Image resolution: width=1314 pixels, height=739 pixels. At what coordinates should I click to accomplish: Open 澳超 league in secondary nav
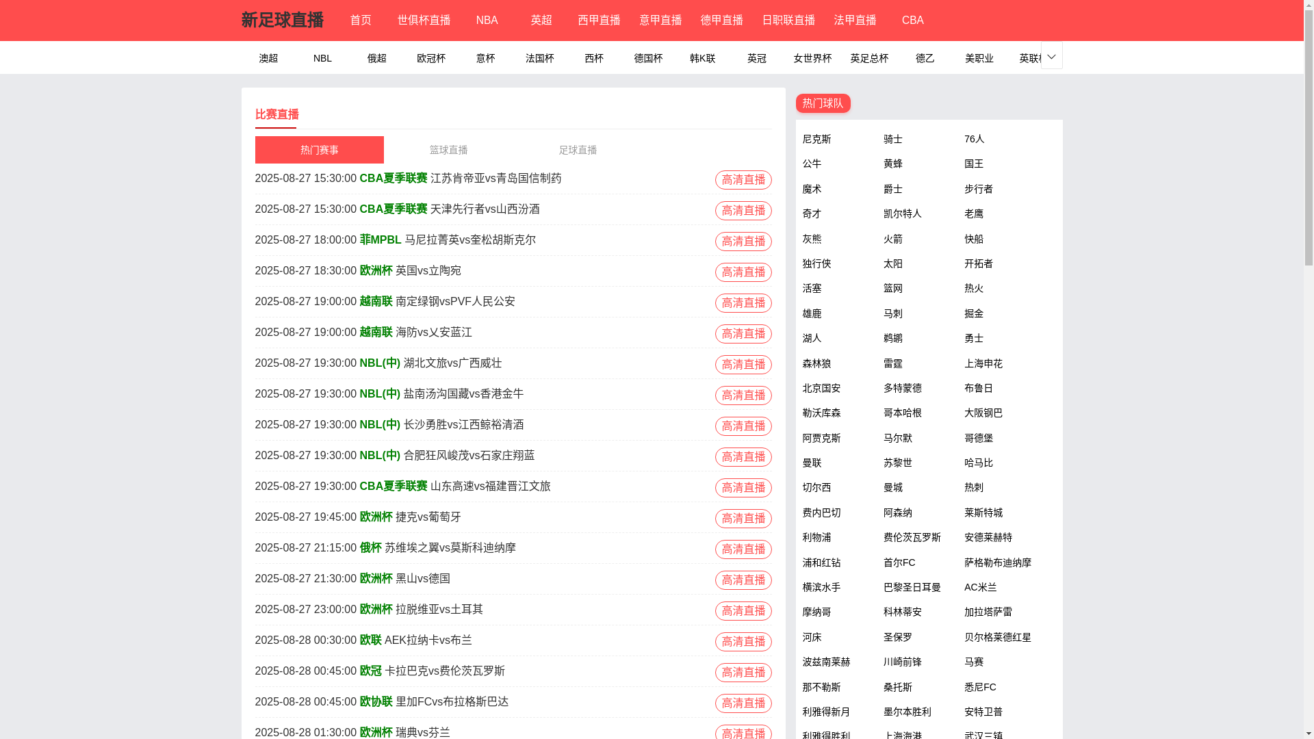point(268,58)
